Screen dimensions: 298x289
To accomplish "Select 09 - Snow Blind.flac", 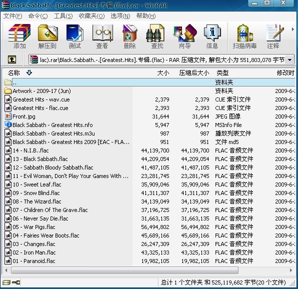I will click(x=36, y=193).
